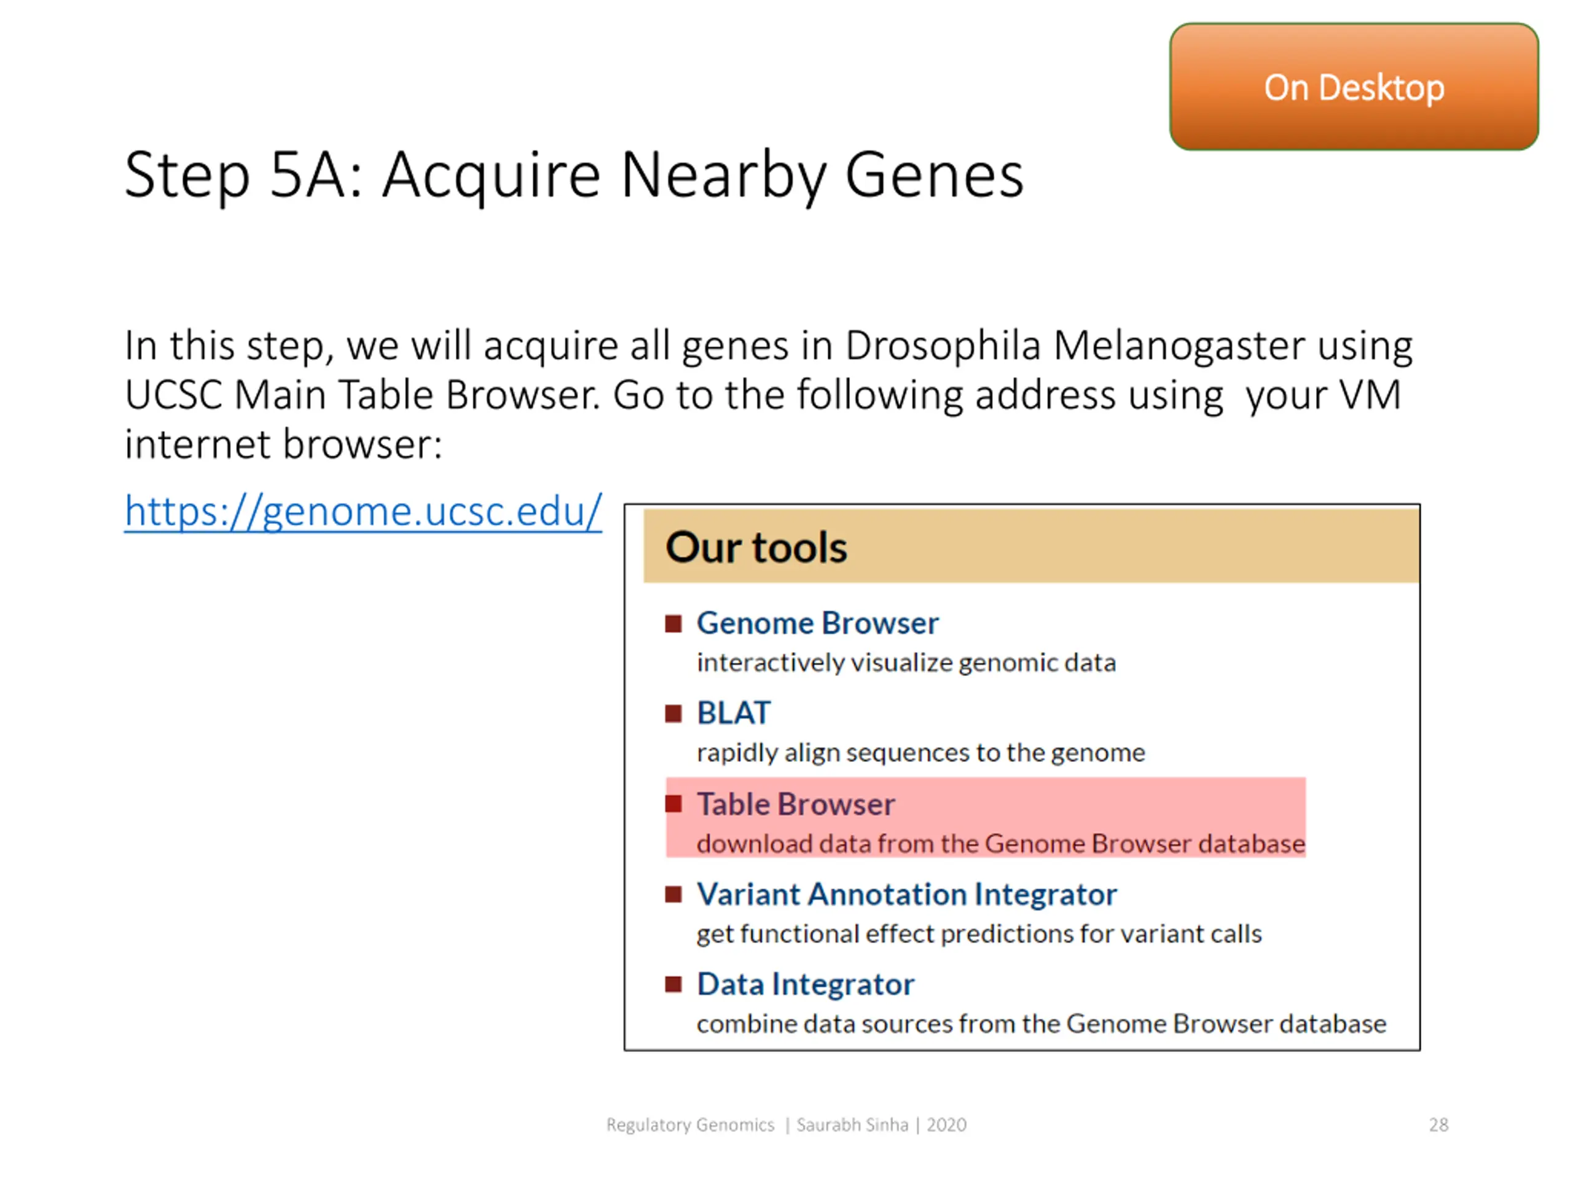Click the 'combine data sources' description text

[x=1041, y=1024]
